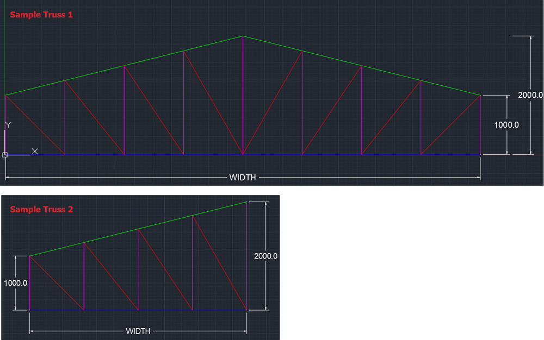Pick the 1000.0 dimension text of Truss 2
This screenshot has width=544, height=340.
click(x=15, y=283)
